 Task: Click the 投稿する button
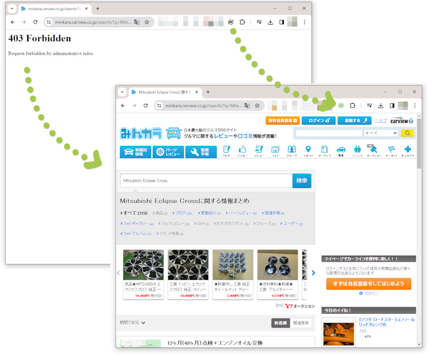354,120
